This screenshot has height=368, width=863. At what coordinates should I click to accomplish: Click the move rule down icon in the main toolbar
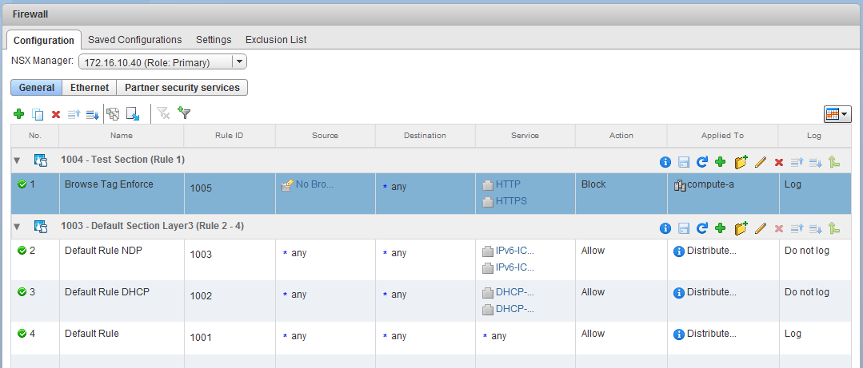(x=92, y=115)
